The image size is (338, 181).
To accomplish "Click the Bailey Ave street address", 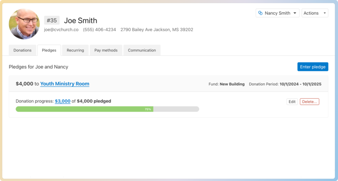I will [157, 30].
